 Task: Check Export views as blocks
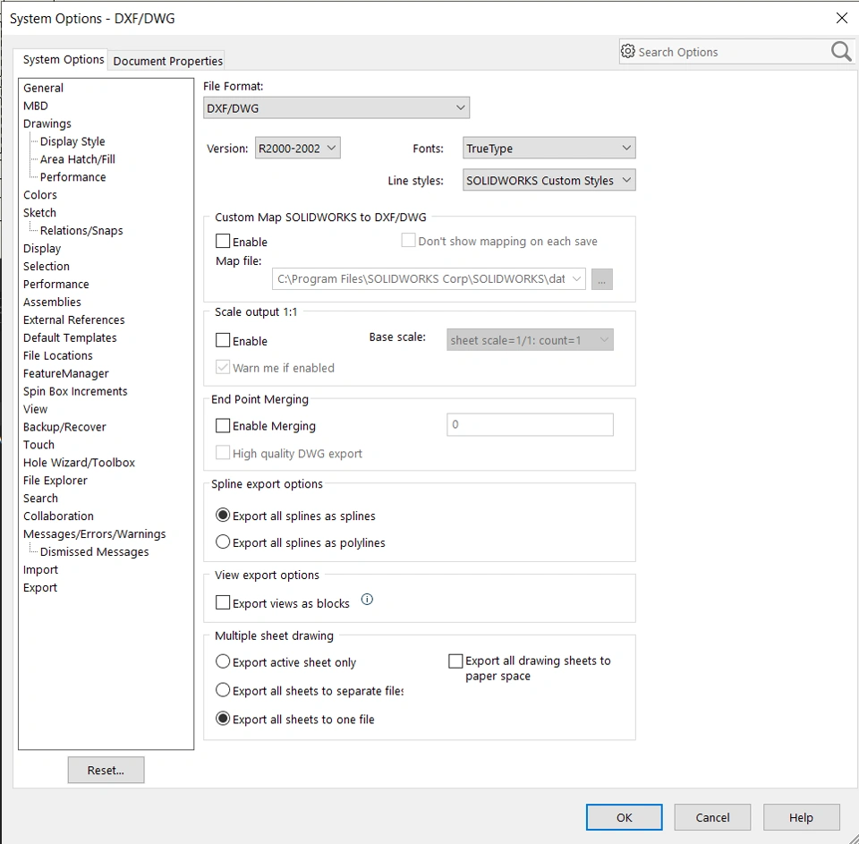pyautogui.click(x=223, y=603)
